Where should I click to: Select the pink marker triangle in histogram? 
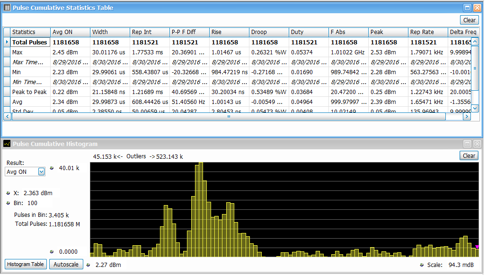pos(477,247)
